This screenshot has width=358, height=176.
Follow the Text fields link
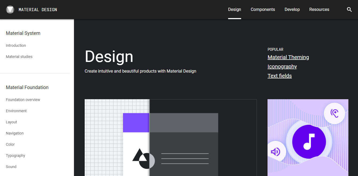279,76
